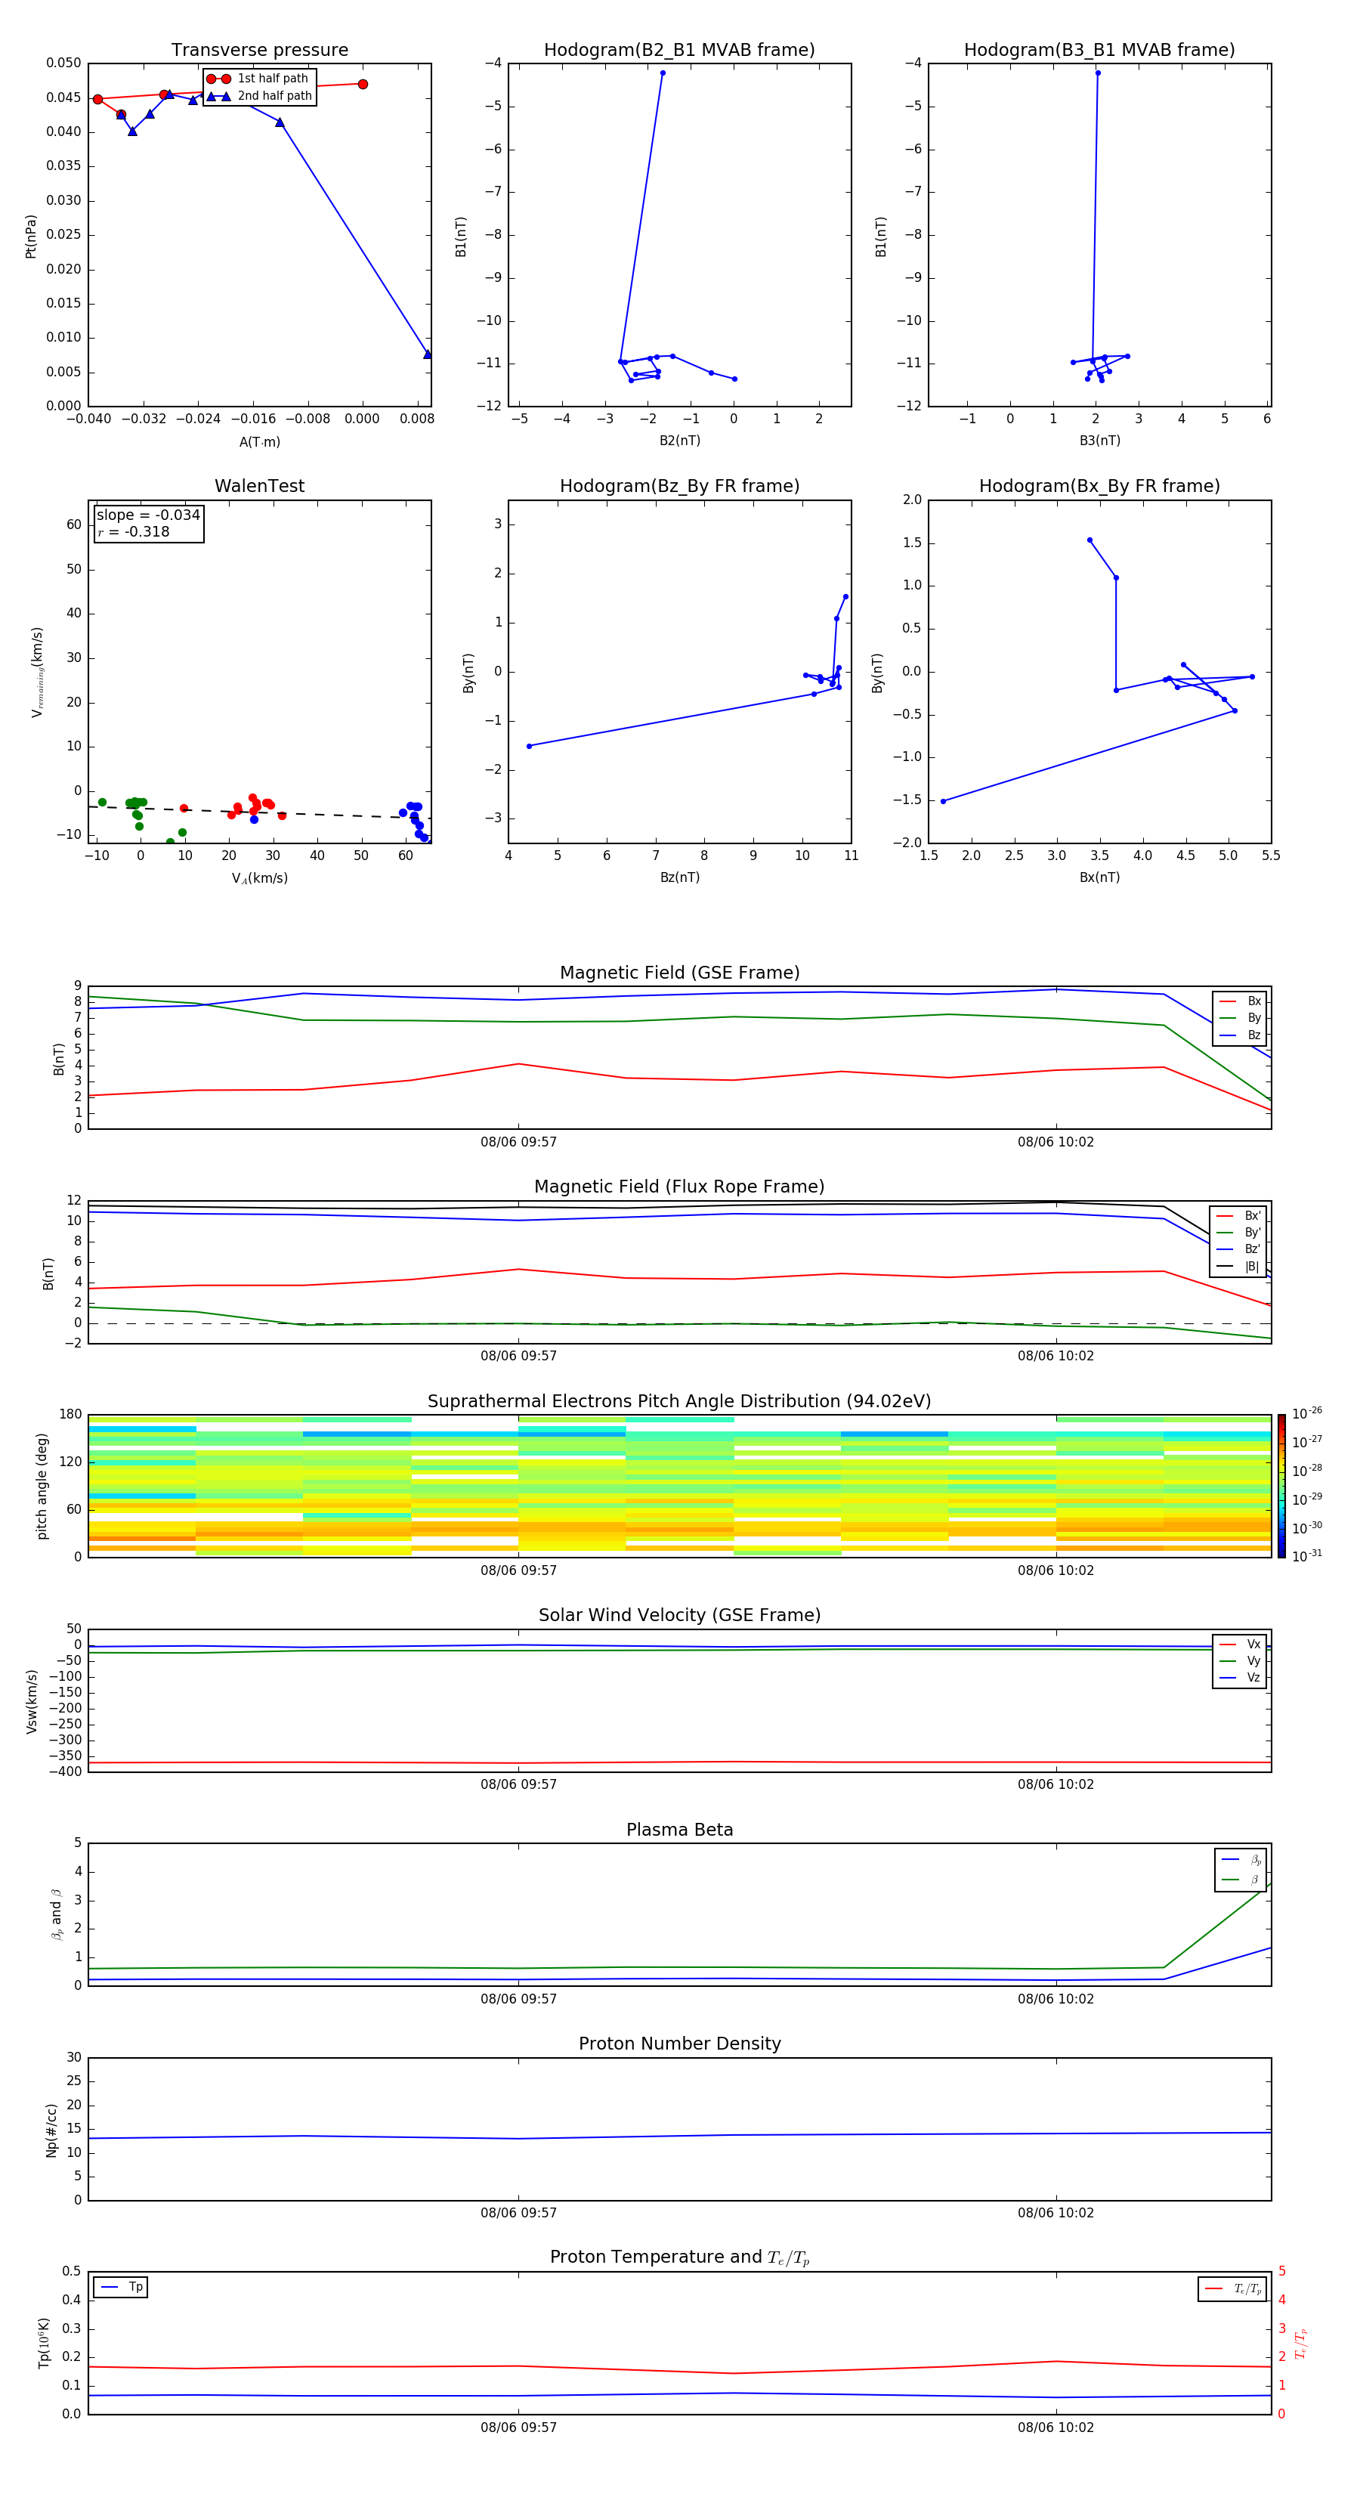
Task: Click 'Vy' in the solar wind legend
Action: [x=1240, y=1660]
